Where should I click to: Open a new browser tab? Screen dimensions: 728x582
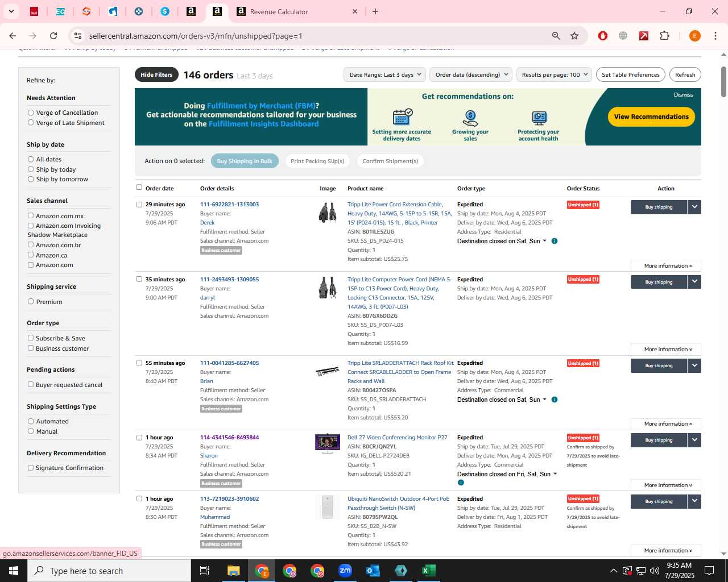tap(375, 11)
